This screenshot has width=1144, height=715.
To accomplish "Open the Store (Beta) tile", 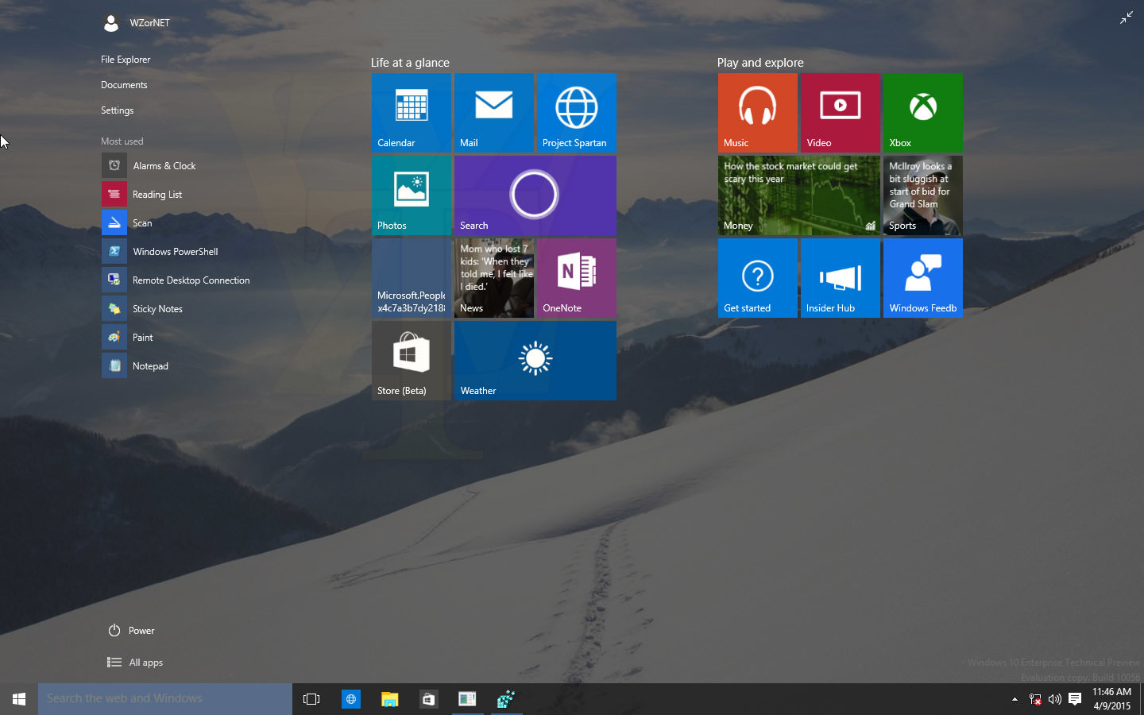I will coord(411,360).
